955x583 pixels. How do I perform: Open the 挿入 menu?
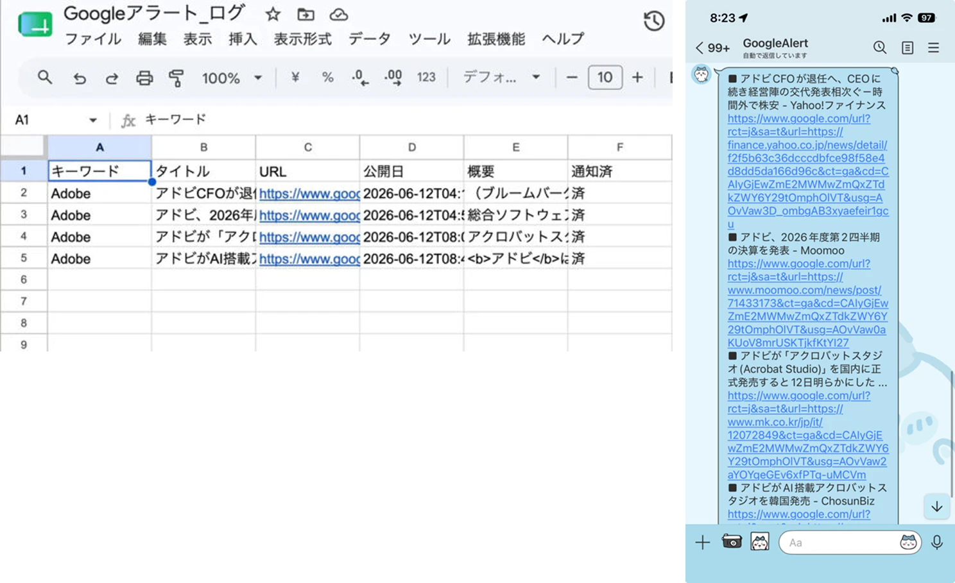click(x=243, y=39)
